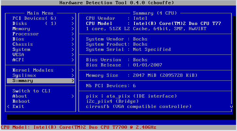Select the highlighted Summary item
Image resolution: width=237 pixels, height=131 pixels.
pos(40,81)
